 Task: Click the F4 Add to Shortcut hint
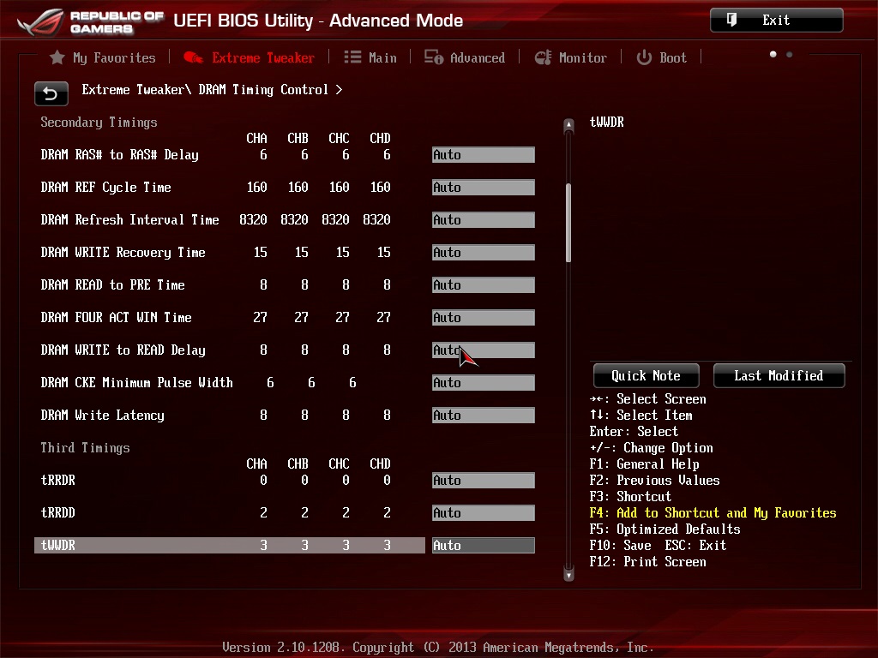713,512
